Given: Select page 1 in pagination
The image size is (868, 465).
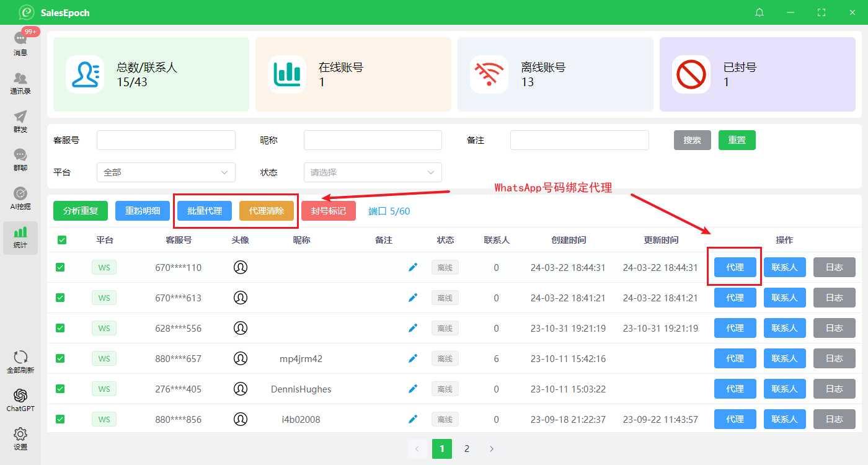Looking at the screenshot, I should tap(442, 449).
